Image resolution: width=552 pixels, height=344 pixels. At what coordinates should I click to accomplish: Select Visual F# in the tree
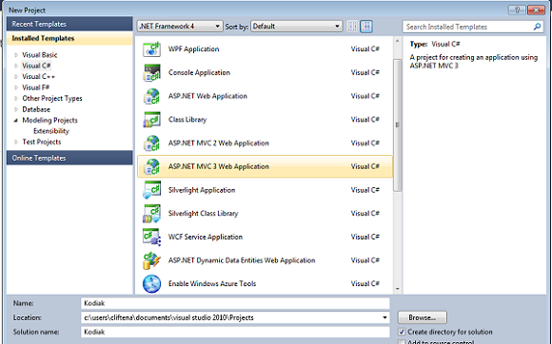35,87
